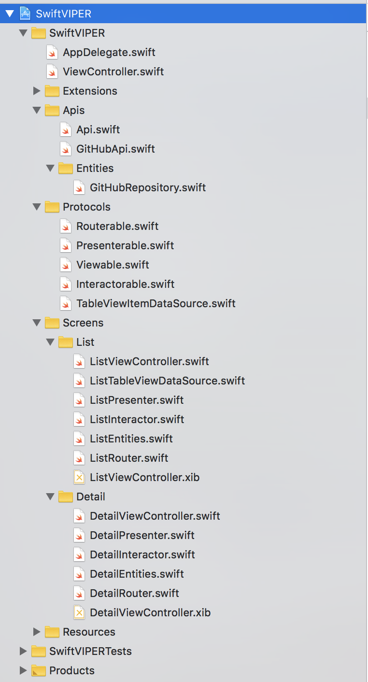Viewport: 368px width, 682px height.
Task: Select Interactorable.swift file name
Action: point(126,284)
